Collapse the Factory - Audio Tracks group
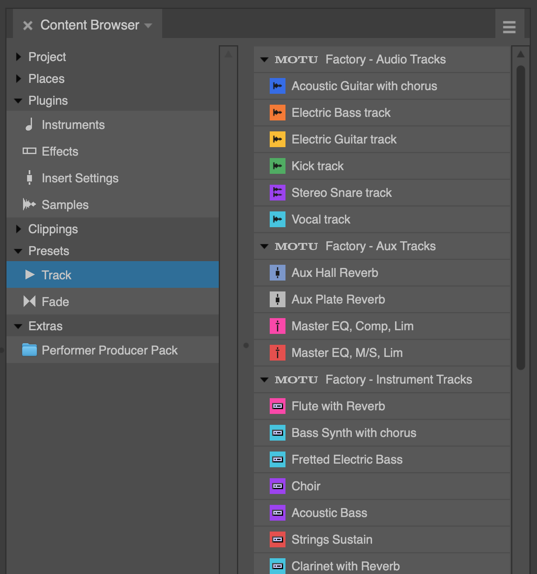Viewport: 537px width, 574px height. tap(264, 59)
